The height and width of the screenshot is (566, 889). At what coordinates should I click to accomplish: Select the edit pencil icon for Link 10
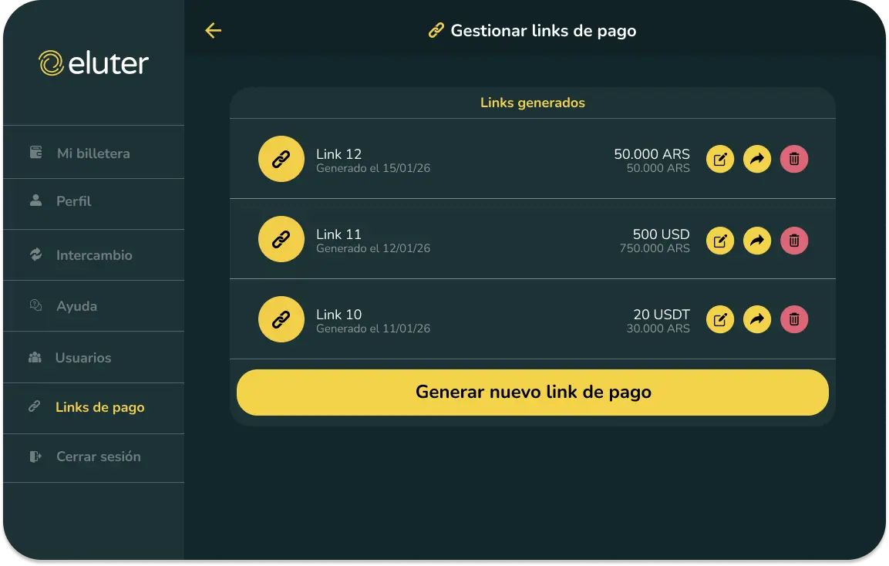coord(719,319)
